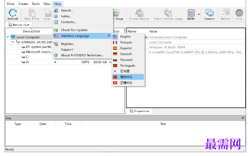This screenshot has height=156, width=248.
Task: Click the Create Region toolbar icon
Action: pos(139,14)
